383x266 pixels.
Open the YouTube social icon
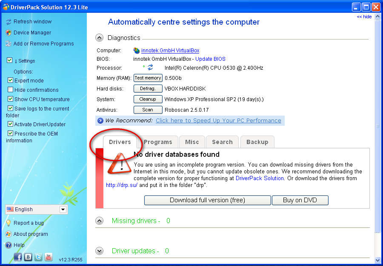click(x=49, y=257)
